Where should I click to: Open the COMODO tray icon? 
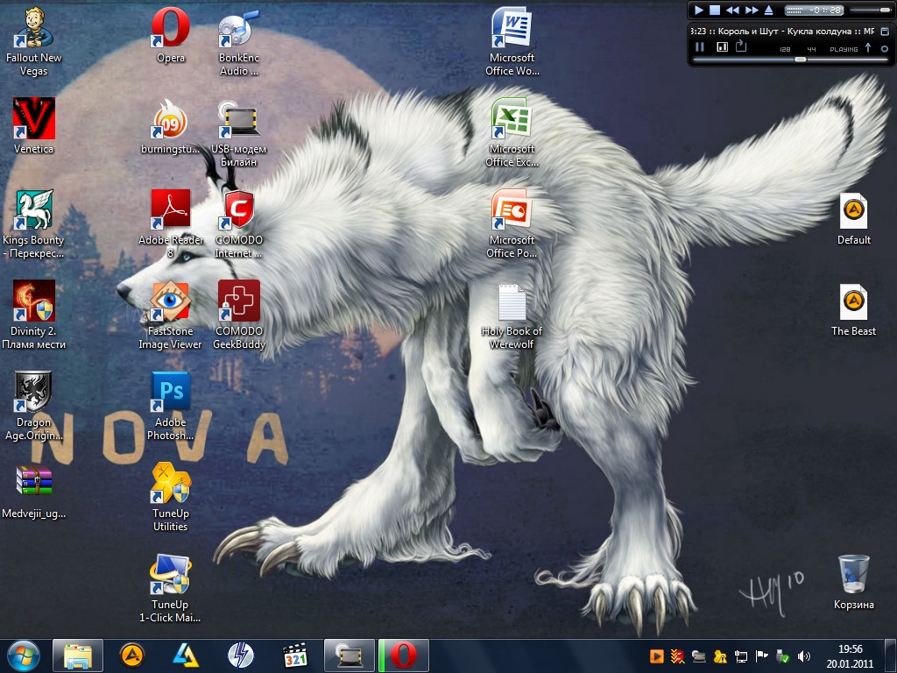(678, 656)
